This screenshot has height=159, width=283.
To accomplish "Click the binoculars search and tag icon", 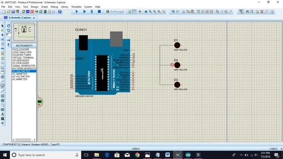I will pyautogui.click(x=248, y=11).
